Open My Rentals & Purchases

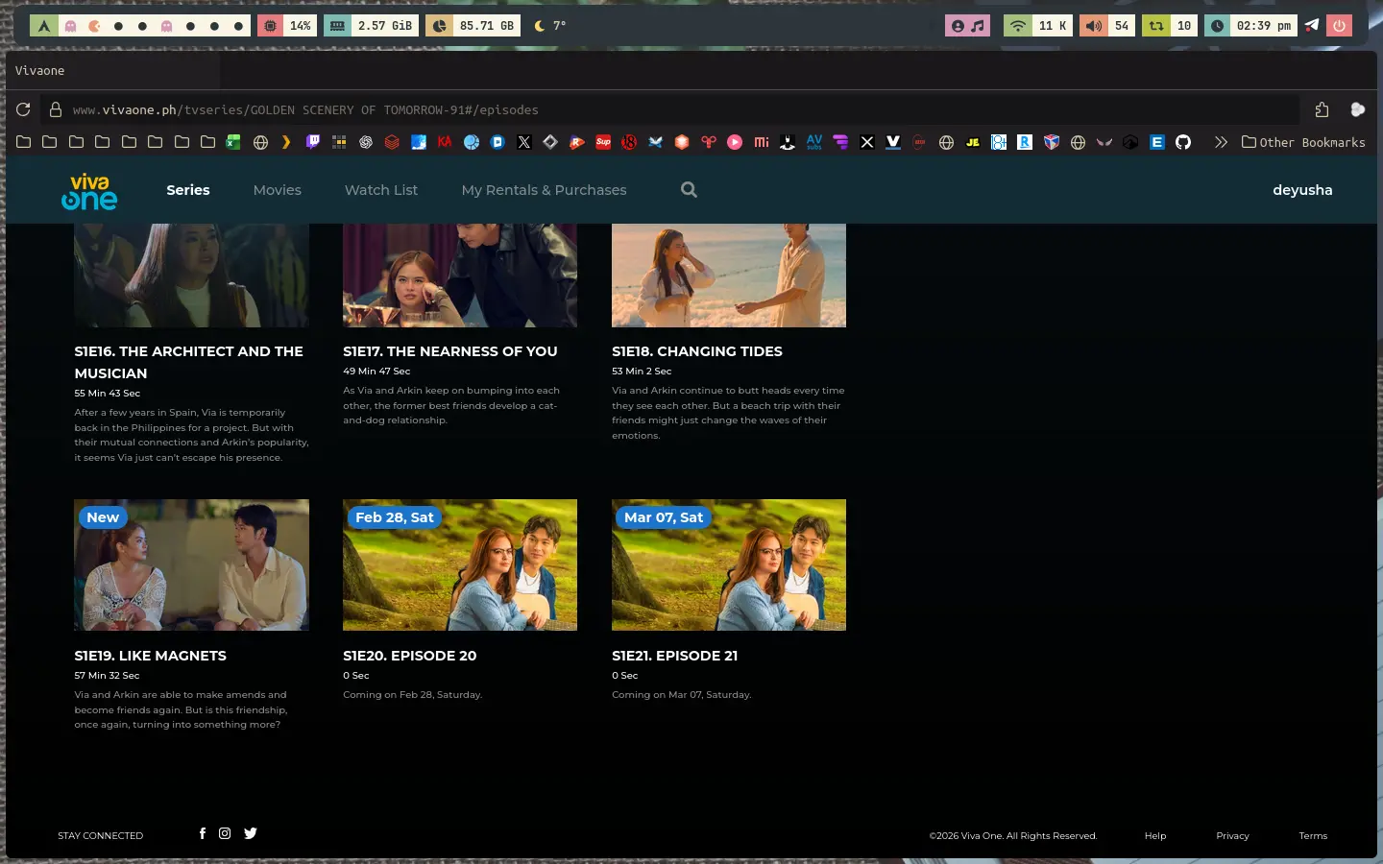[x=544, y=190]
